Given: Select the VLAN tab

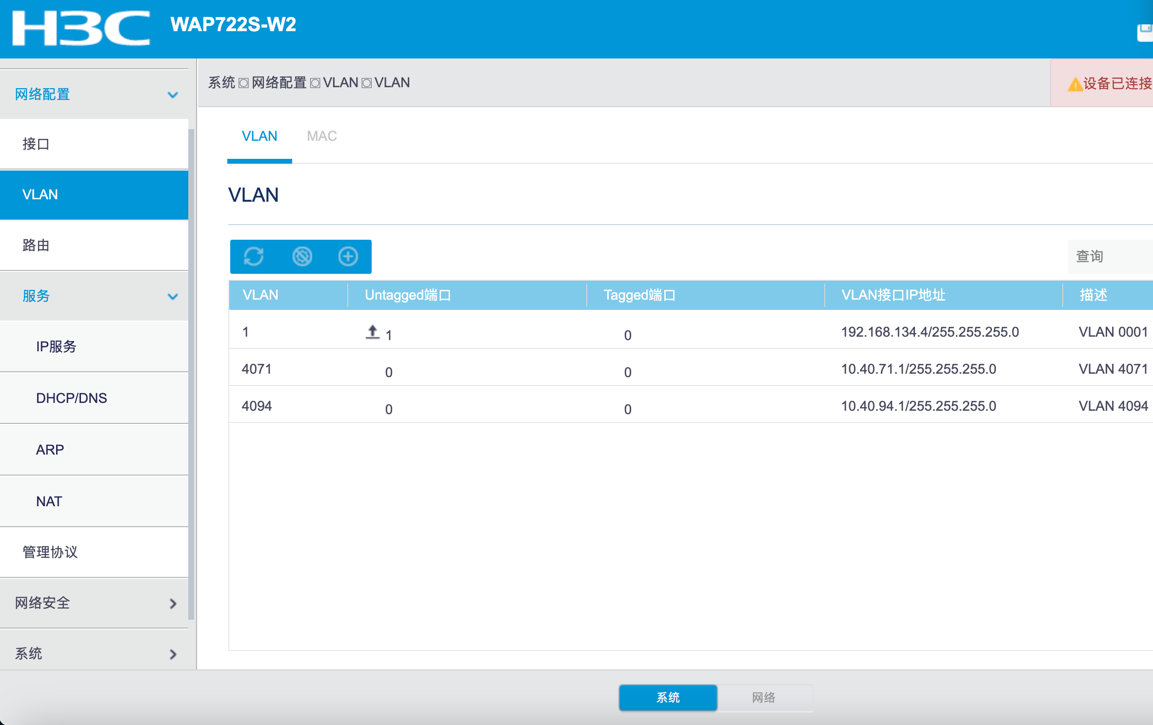Looking at the screenshot, I should tap(259, 136).
